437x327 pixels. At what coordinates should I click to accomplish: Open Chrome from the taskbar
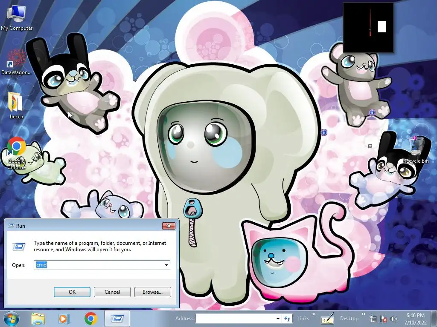point(90,318)
